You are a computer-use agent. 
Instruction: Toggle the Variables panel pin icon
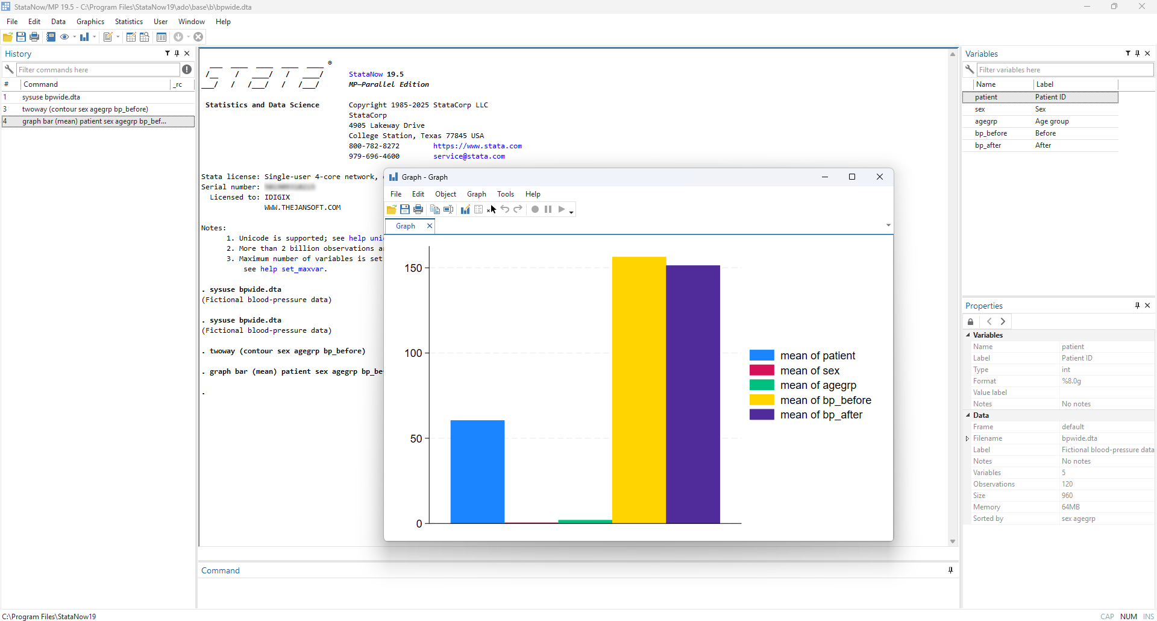[x=1138, y=54]
